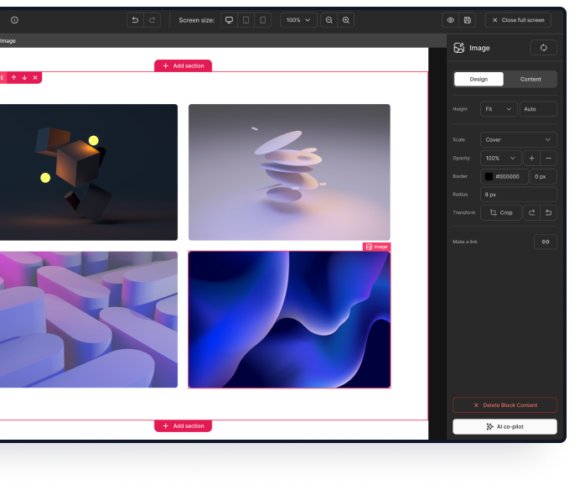Toggle preview with the eye icon

(x=451, y=20)
